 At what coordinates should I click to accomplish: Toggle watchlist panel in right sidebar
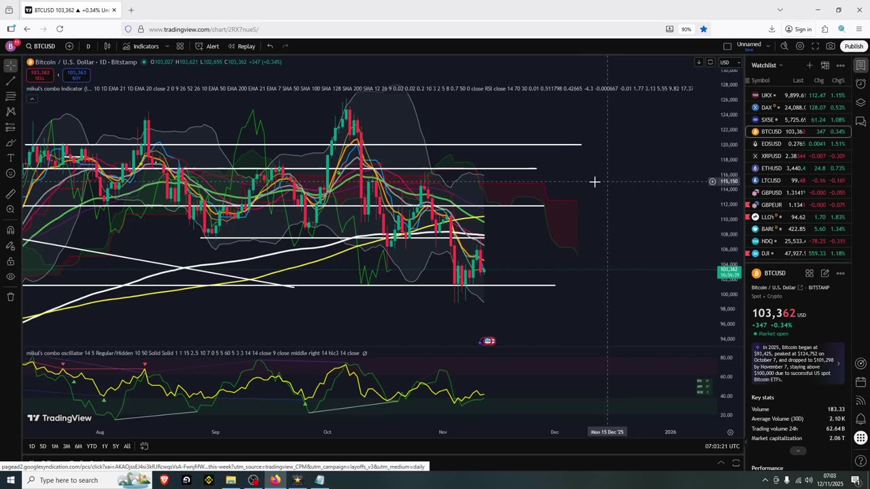point(860,65)
